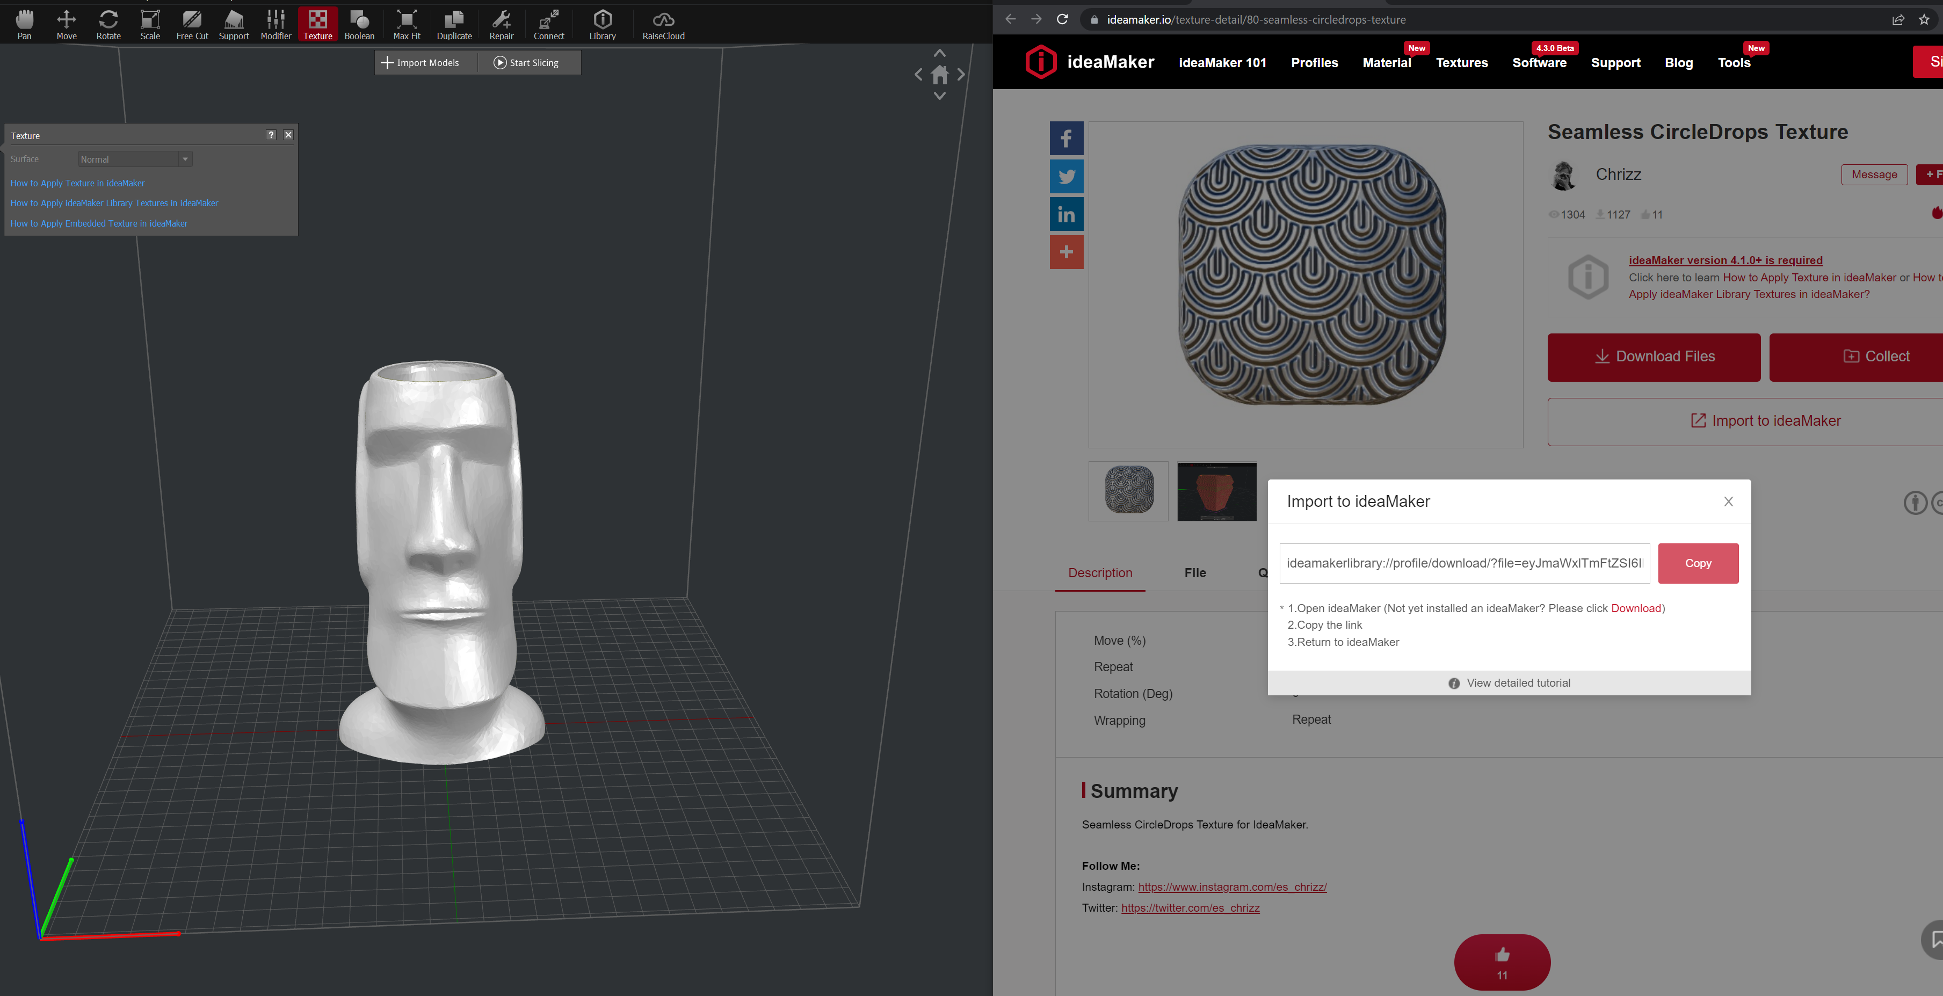Open RaiseCloud from toolbar
1943x996 pixels.
664,25
